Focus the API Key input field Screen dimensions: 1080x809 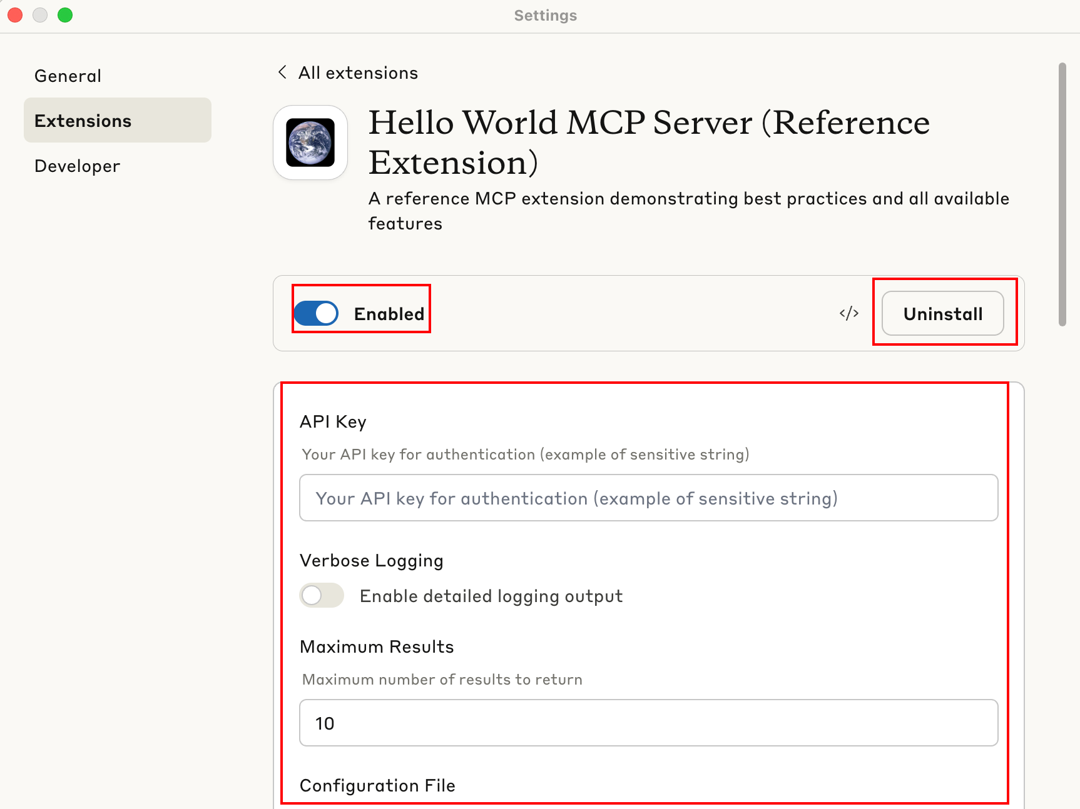tap(648, 498)
